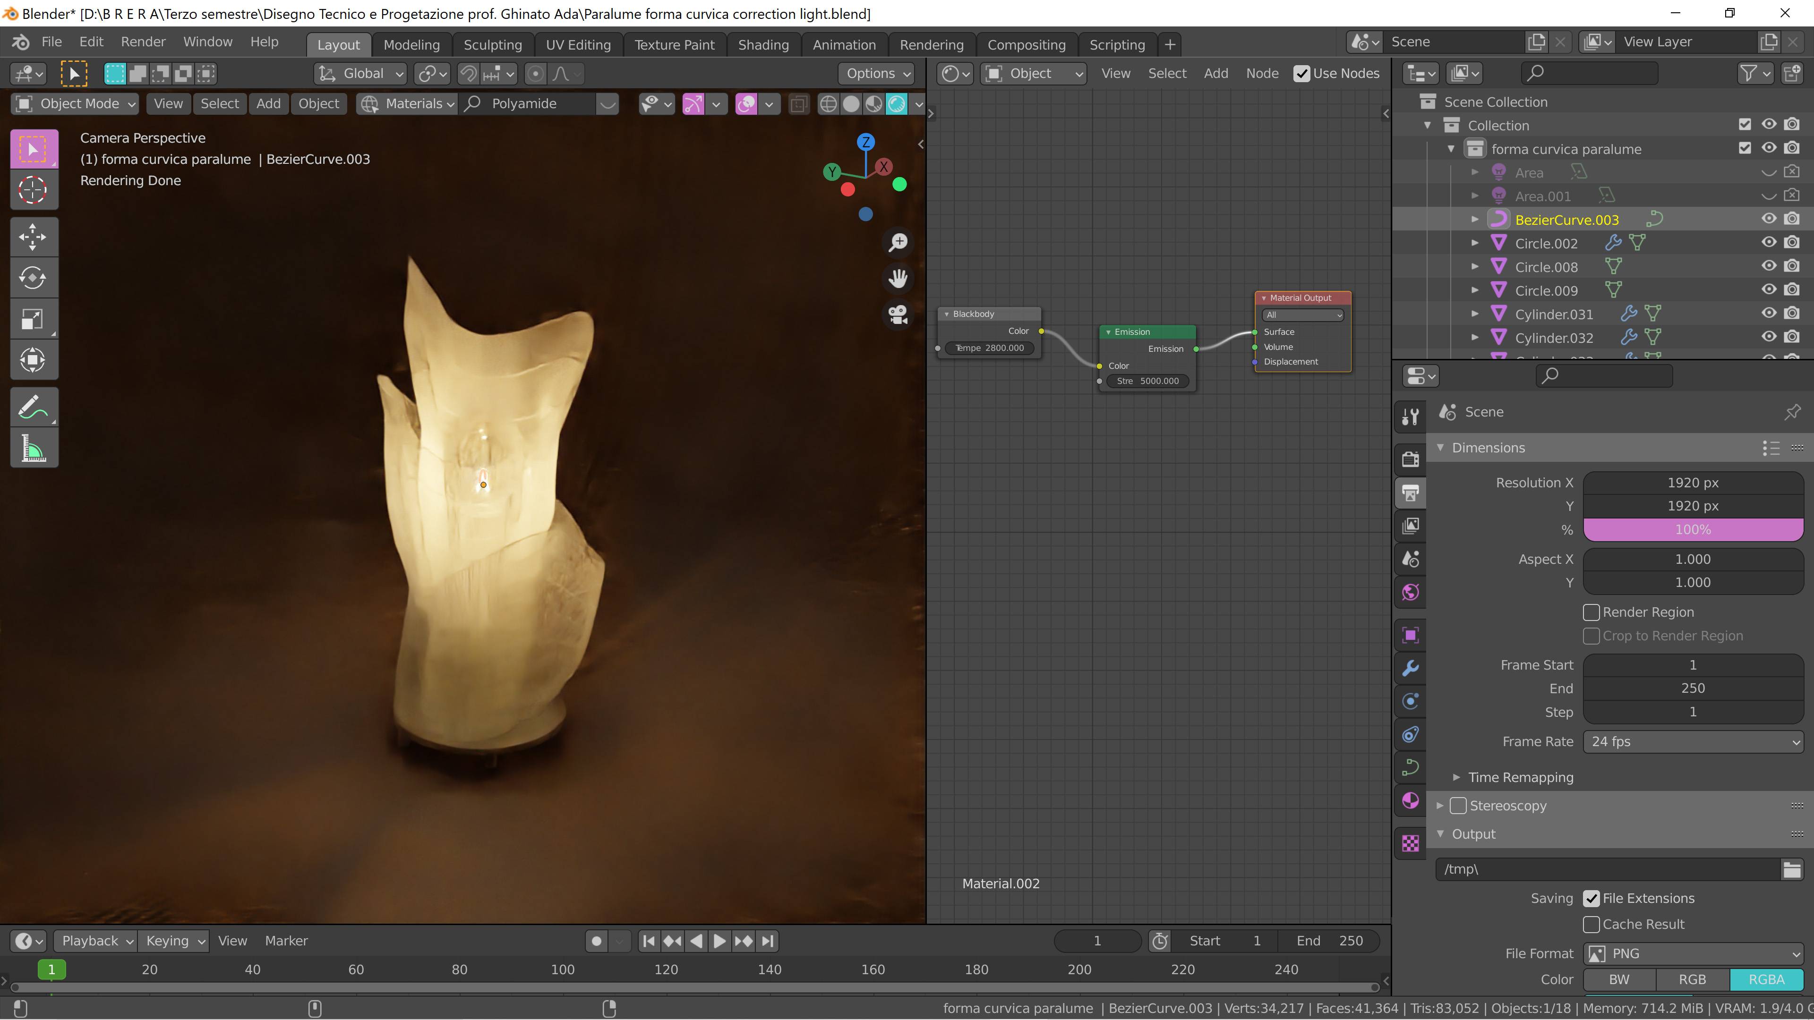Viewport: 1814px width, 1020px height.
Task: Switch to the Shading workspace tab
Action: tap(762, 44)
